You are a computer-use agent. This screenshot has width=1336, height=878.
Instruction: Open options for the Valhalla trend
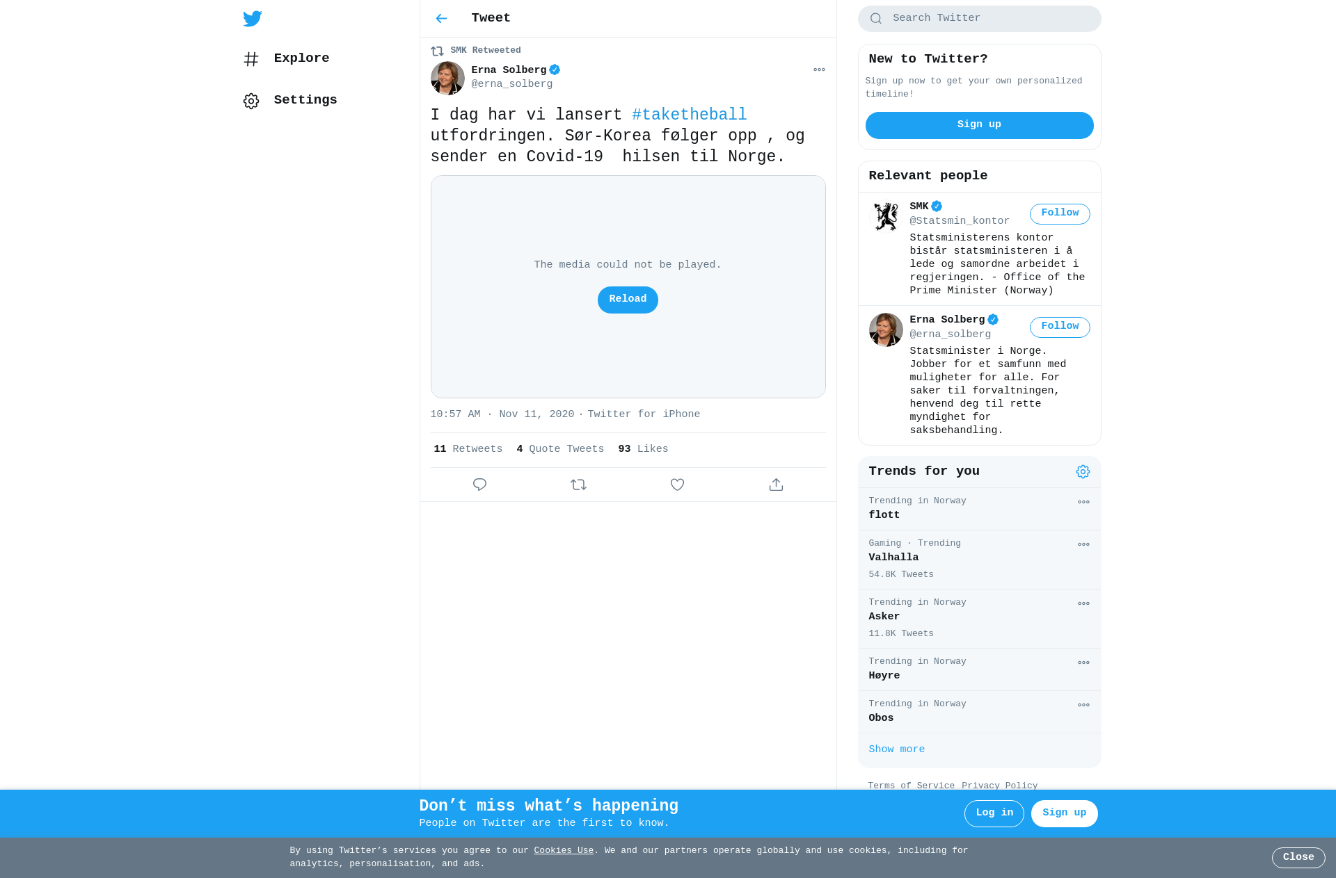1083,544
